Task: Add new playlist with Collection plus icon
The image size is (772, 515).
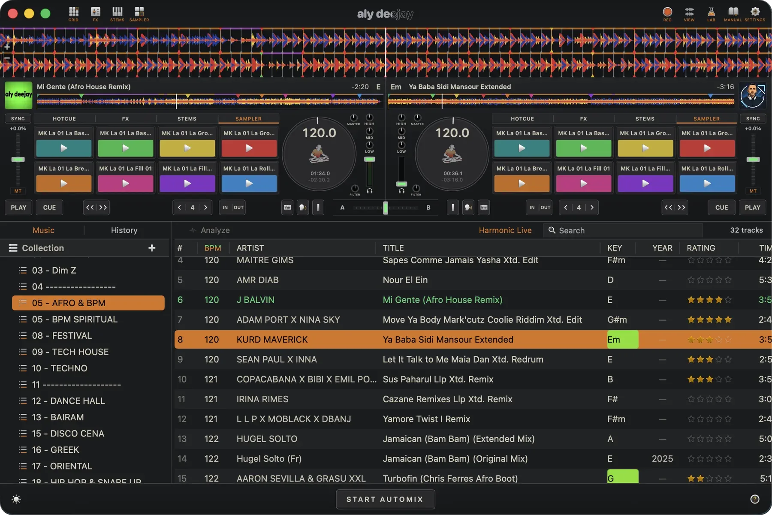Action: click(x=152, y=248)
